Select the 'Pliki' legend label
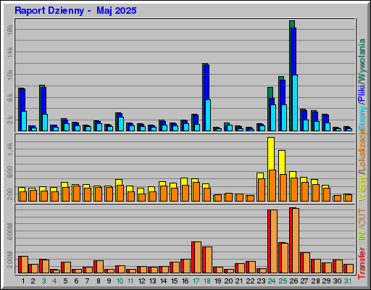The image size is (371, 290). tap(362, 93)
